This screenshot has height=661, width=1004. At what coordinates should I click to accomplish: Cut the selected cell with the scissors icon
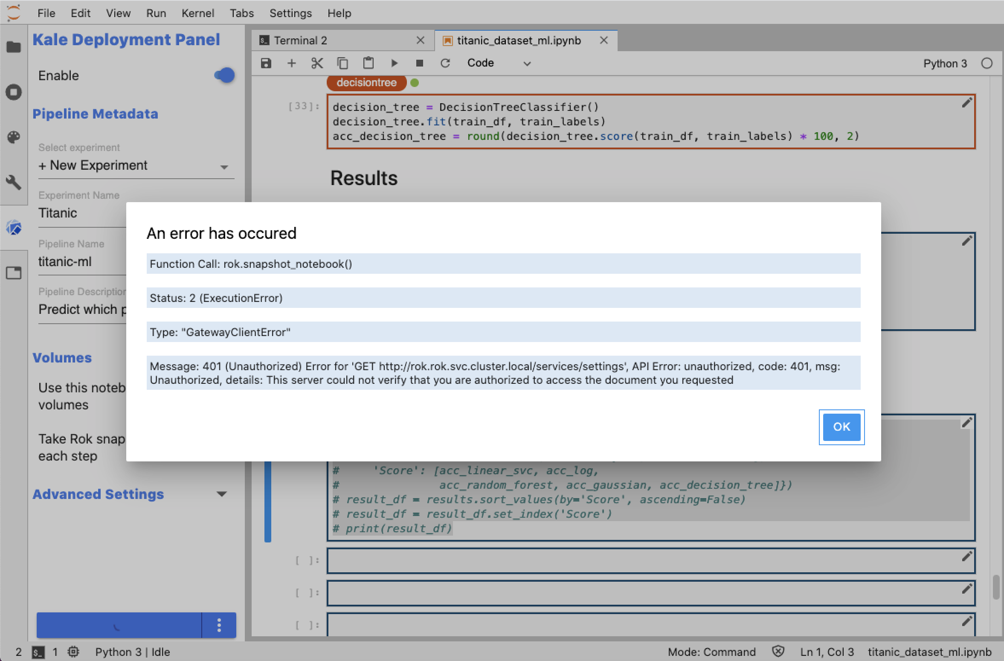pos(317,64)
